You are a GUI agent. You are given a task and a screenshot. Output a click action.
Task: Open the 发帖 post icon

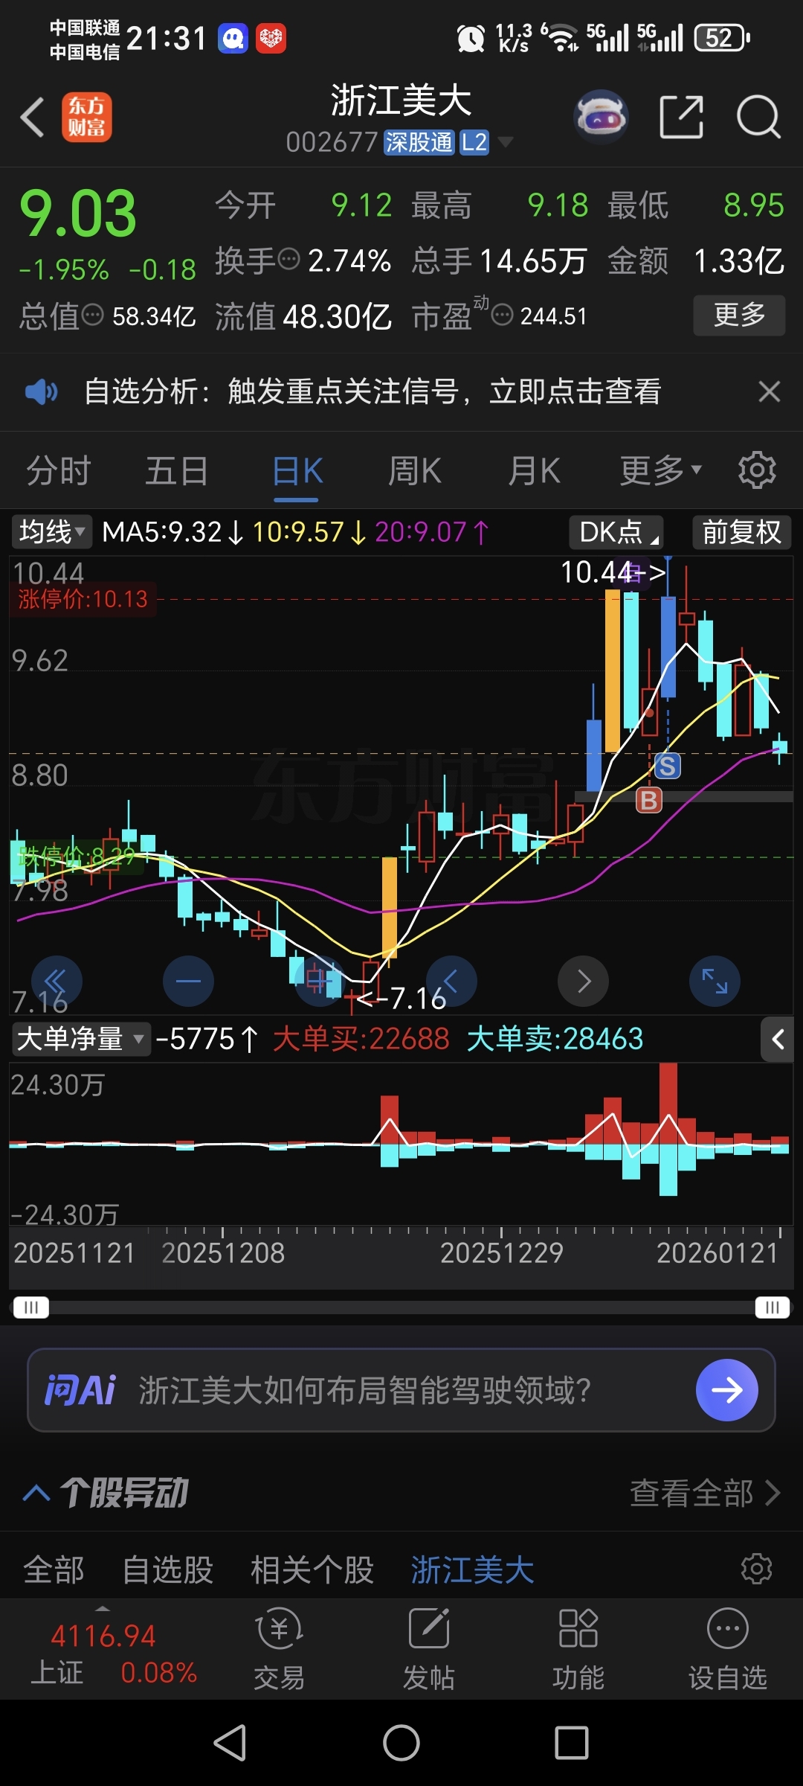click(x=429, y=1648)
